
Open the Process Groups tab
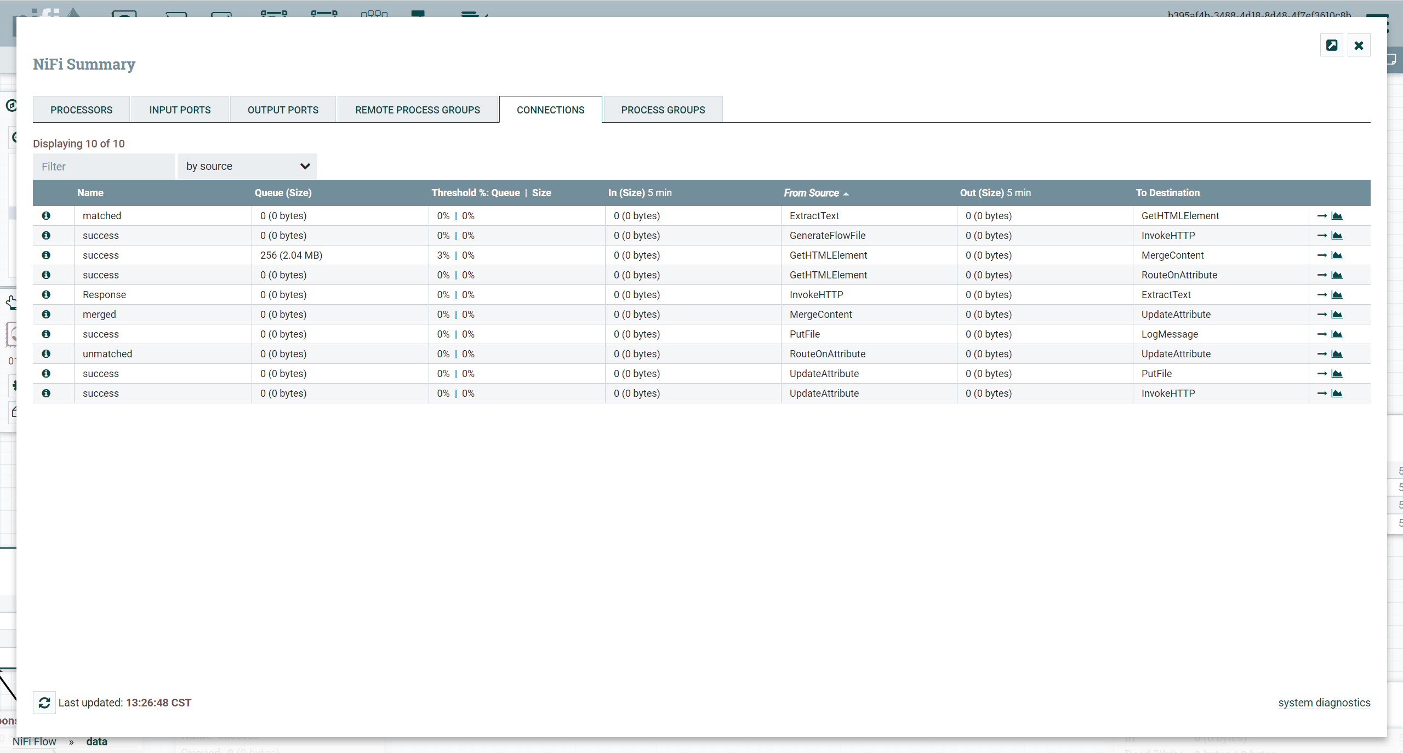click(663, 110)
